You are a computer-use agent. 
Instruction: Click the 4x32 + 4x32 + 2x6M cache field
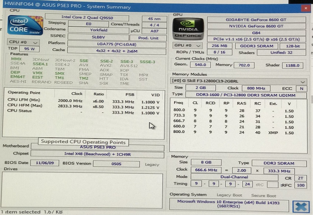117,51
